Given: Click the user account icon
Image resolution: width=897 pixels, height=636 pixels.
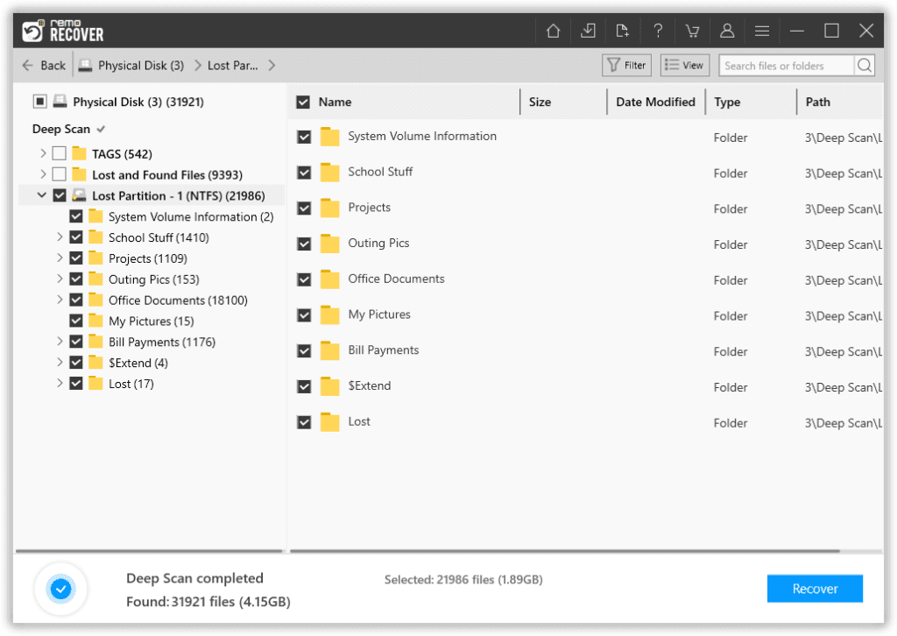Looking at the screenshot, I should pos(727,30).
